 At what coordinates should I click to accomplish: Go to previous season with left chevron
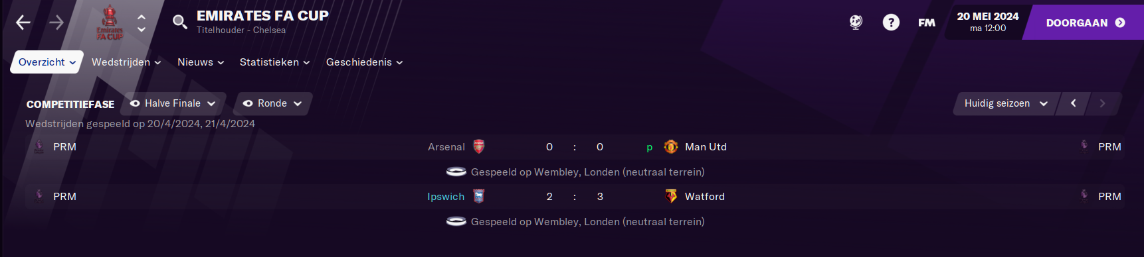[x=1073, y=103]
